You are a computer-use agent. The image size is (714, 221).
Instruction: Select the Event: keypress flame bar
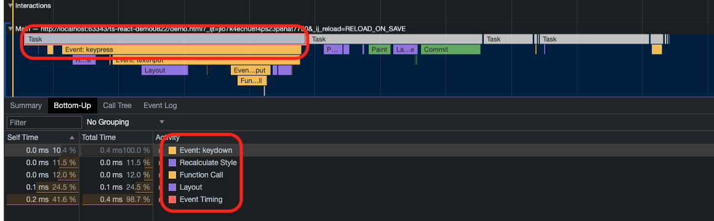pos(181,50)
